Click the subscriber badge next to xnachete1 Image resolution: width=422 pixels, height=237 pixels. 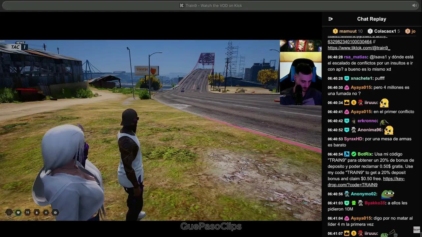347,78
